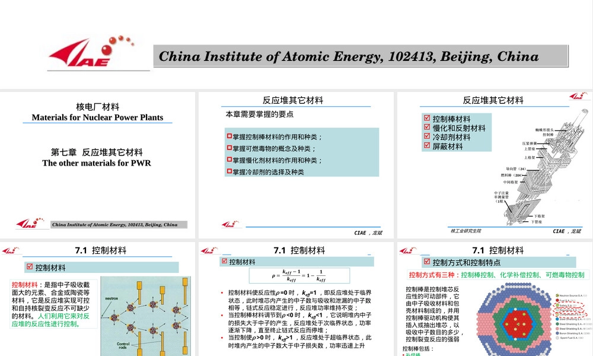The height and width of the screenshot is (356, 593).
Task: Click the '燃料棒（204）' label on the assembly diagram
Action: pyautogui.click(x=511, y=175)
